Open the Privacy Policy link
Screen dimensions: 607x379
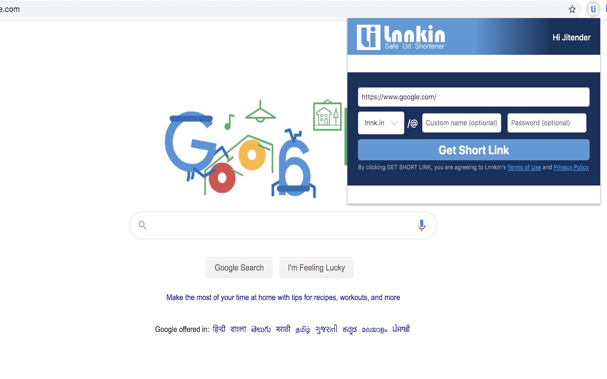571,167
